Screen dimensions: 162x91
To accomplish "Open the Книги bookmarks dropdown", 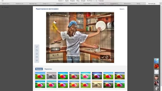I will tap(61, 1).
